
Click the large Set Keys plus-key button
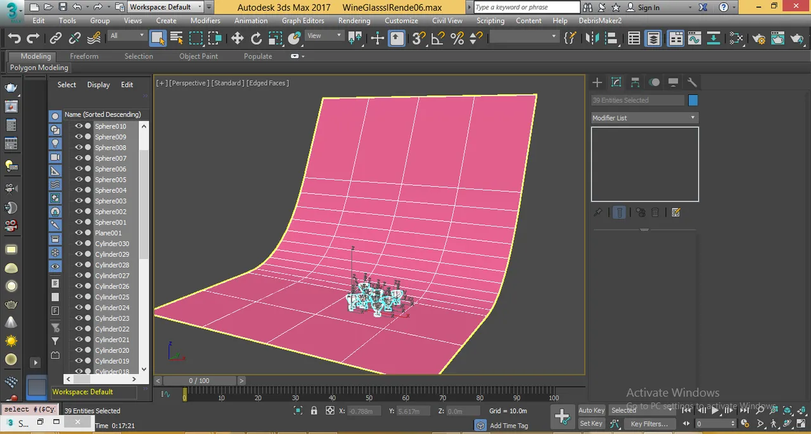[x=562, y=416]
